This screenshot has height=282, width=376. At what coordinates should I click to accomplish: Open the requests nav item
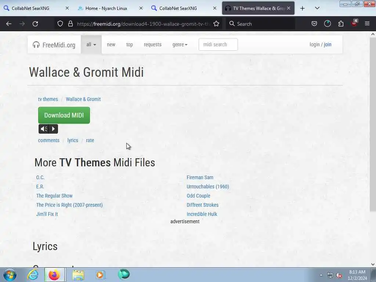[x=152, y=44]
